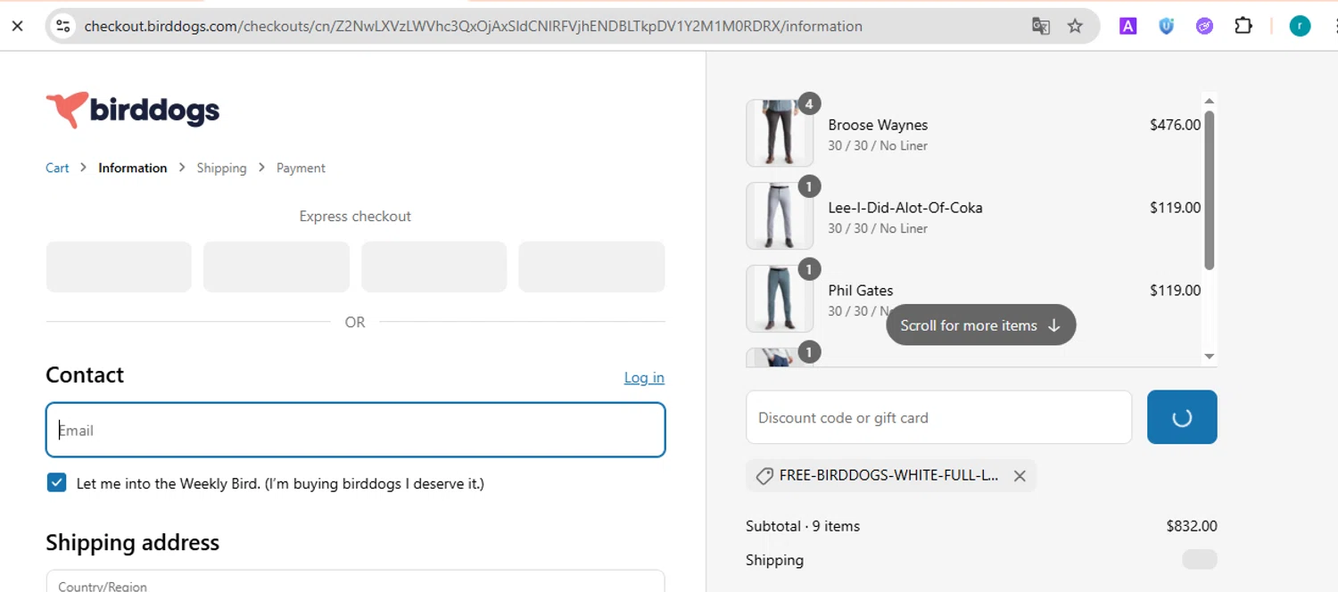
Task: Click the scroll up arrow in item list
Action: (x=1210, y=100)
